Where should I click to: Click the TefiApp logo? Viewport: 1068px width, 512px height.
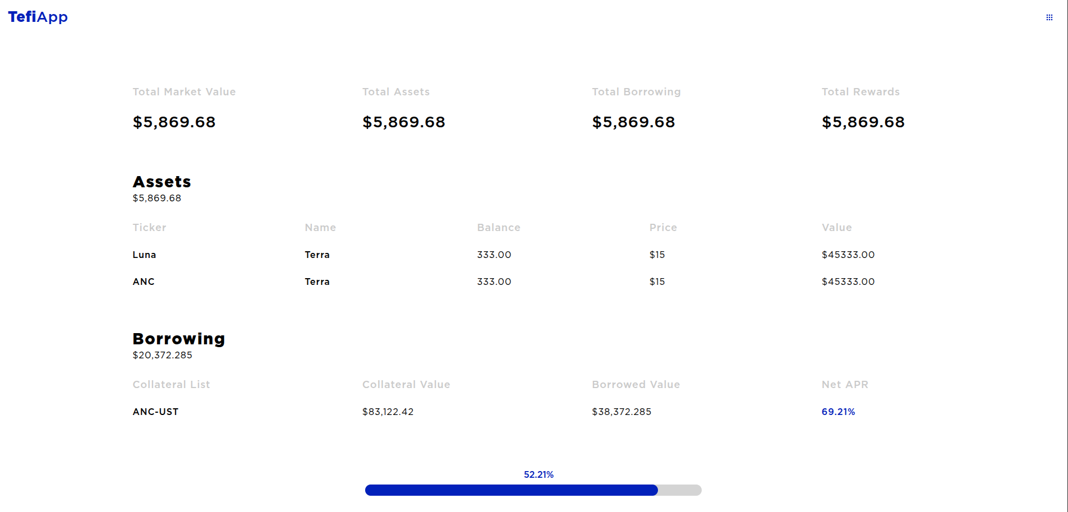click(x=38, y=17)
